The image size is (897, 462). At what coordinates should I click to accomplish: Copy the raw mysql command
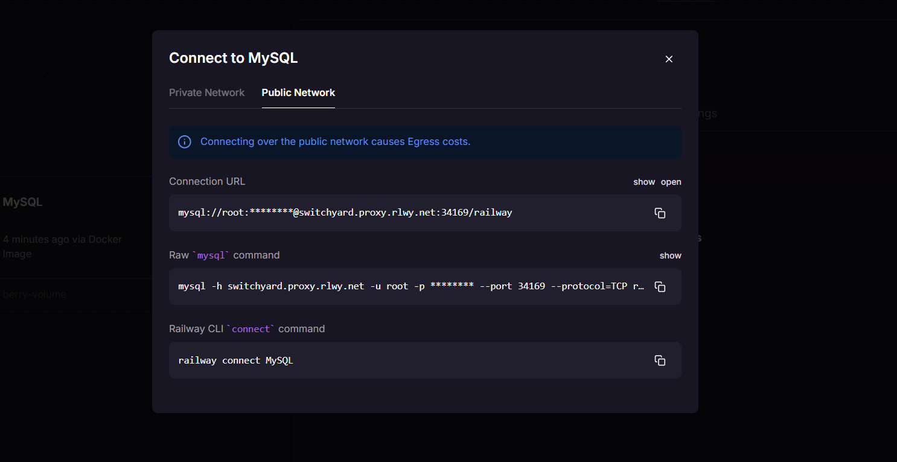click(x=660, y=286)
